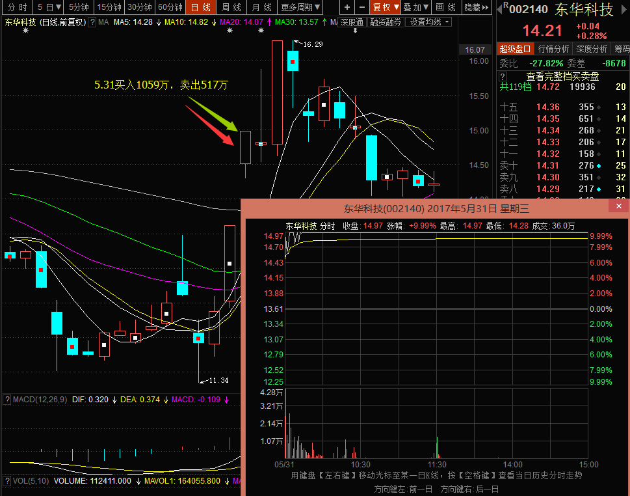Select the 十一 14.32 order row

pyautogui.click(x=563, y=154)
